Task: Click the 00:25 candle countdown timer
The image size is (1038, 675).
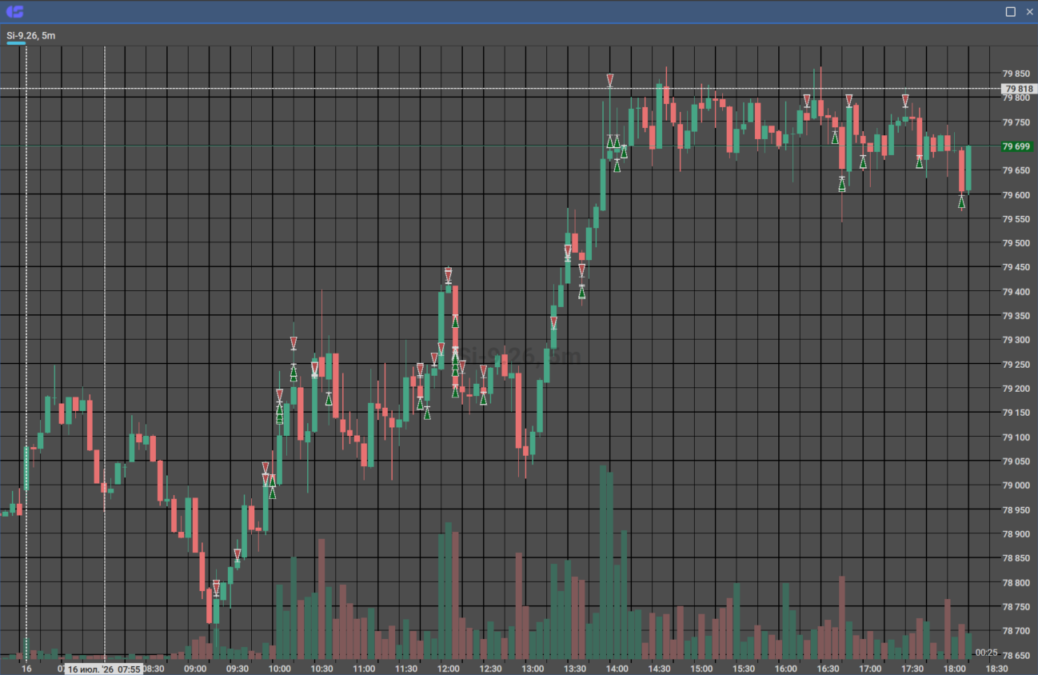Action: (x=986, y=653)
